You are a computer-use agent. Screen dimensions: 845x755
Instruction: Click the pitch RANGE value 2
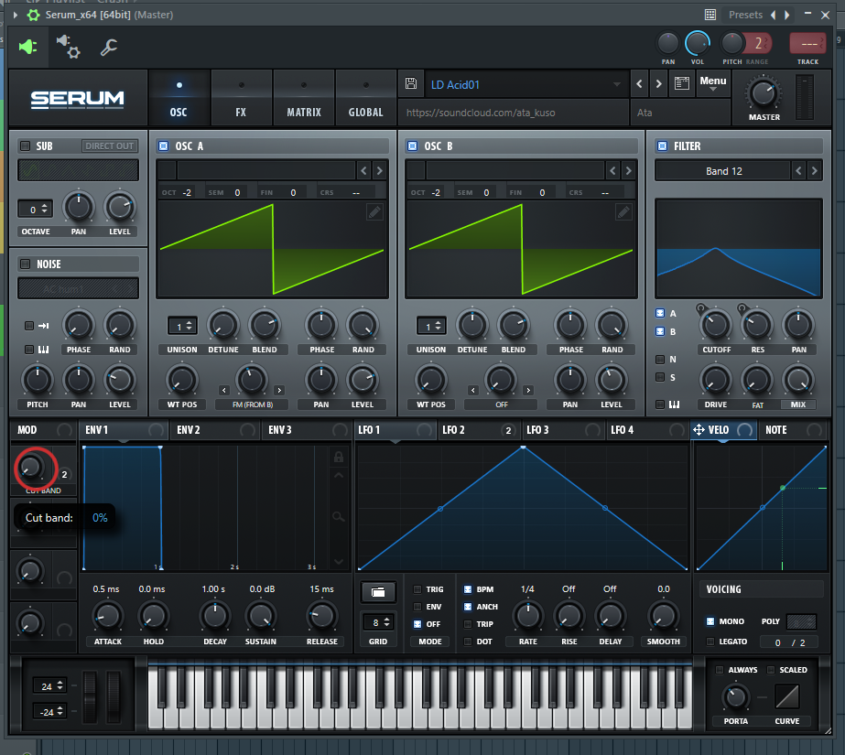click(758, 44)
